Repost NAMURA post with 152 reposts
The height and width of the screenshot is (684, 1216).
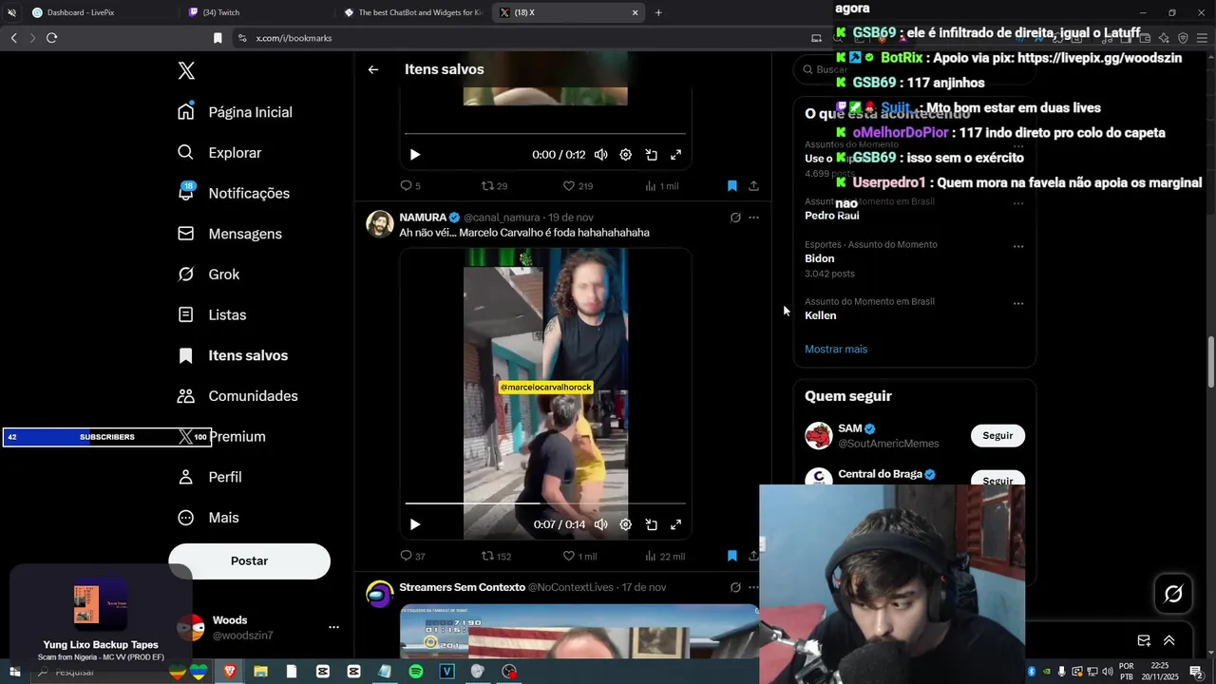point(497,556)
